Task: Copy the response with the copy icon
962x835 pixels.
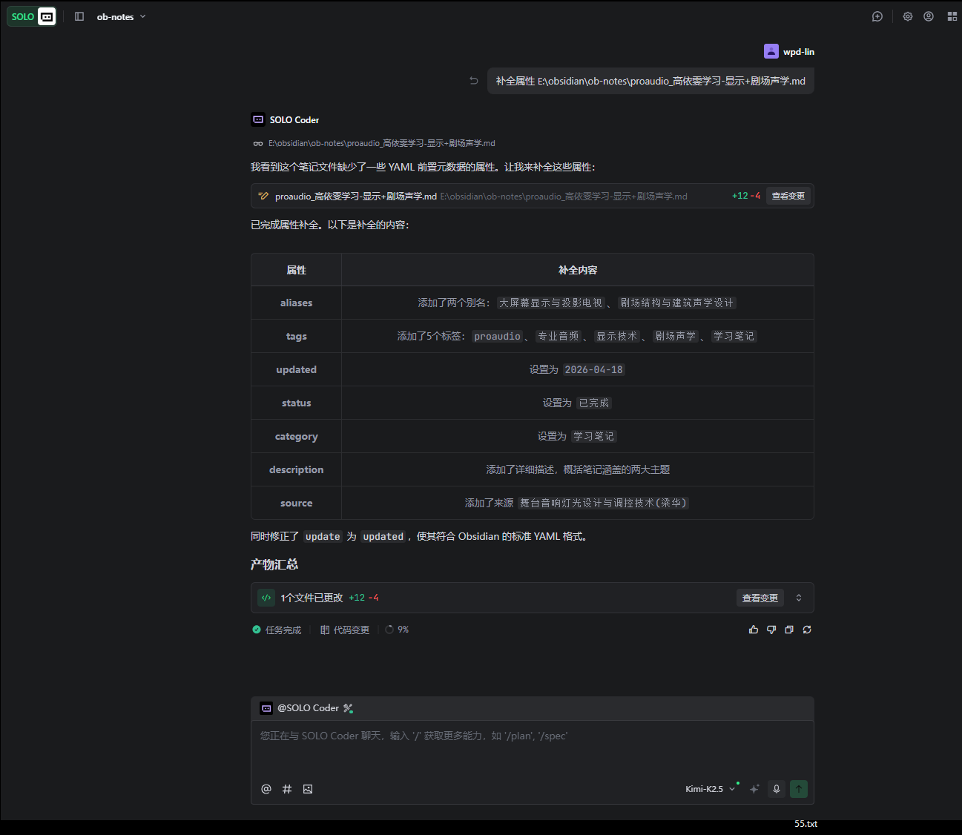Action: [x=789, y=630]
